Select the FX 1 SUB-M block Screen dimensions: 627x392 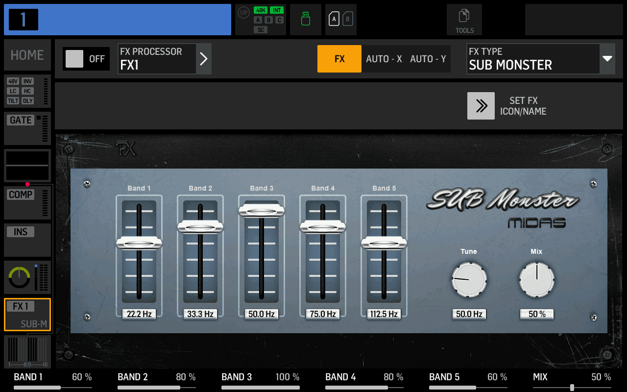coord(27,315)
